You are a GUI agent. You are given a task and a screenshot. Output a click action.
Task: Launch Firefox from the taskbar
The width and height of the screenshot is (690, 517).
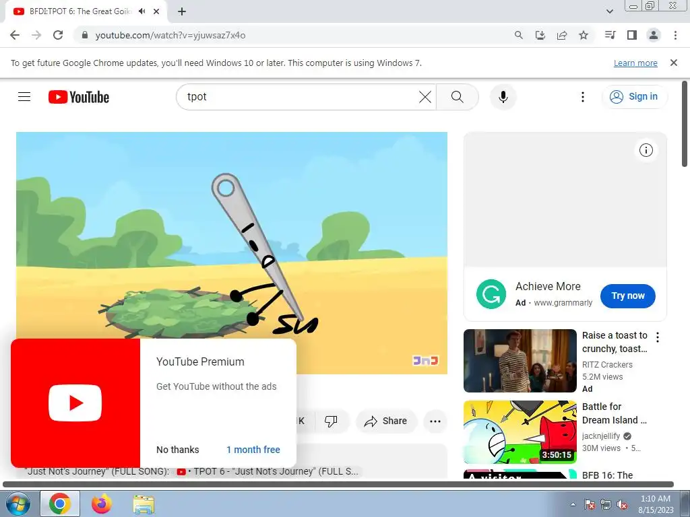pos(102,504)
